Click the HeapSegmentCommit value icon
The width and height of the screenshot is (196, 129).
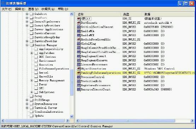point(79,56)
